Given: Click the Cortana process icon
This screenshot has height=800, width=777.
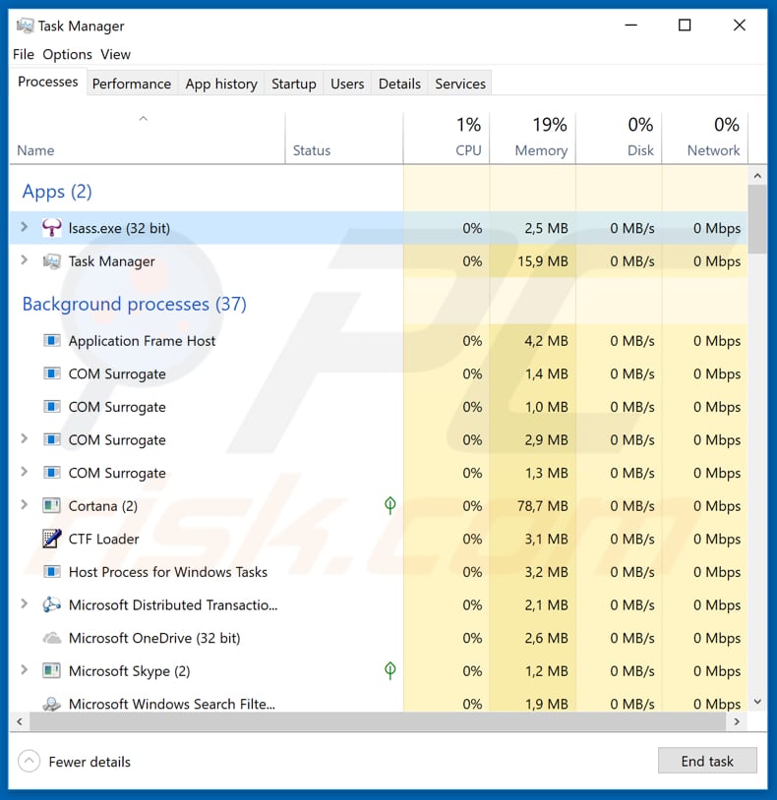Looking at the screenshot, I should pos(51,505).
